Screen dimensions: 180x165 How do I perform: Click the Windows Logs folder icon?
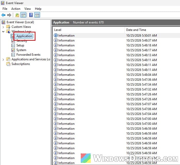[8, 31]
